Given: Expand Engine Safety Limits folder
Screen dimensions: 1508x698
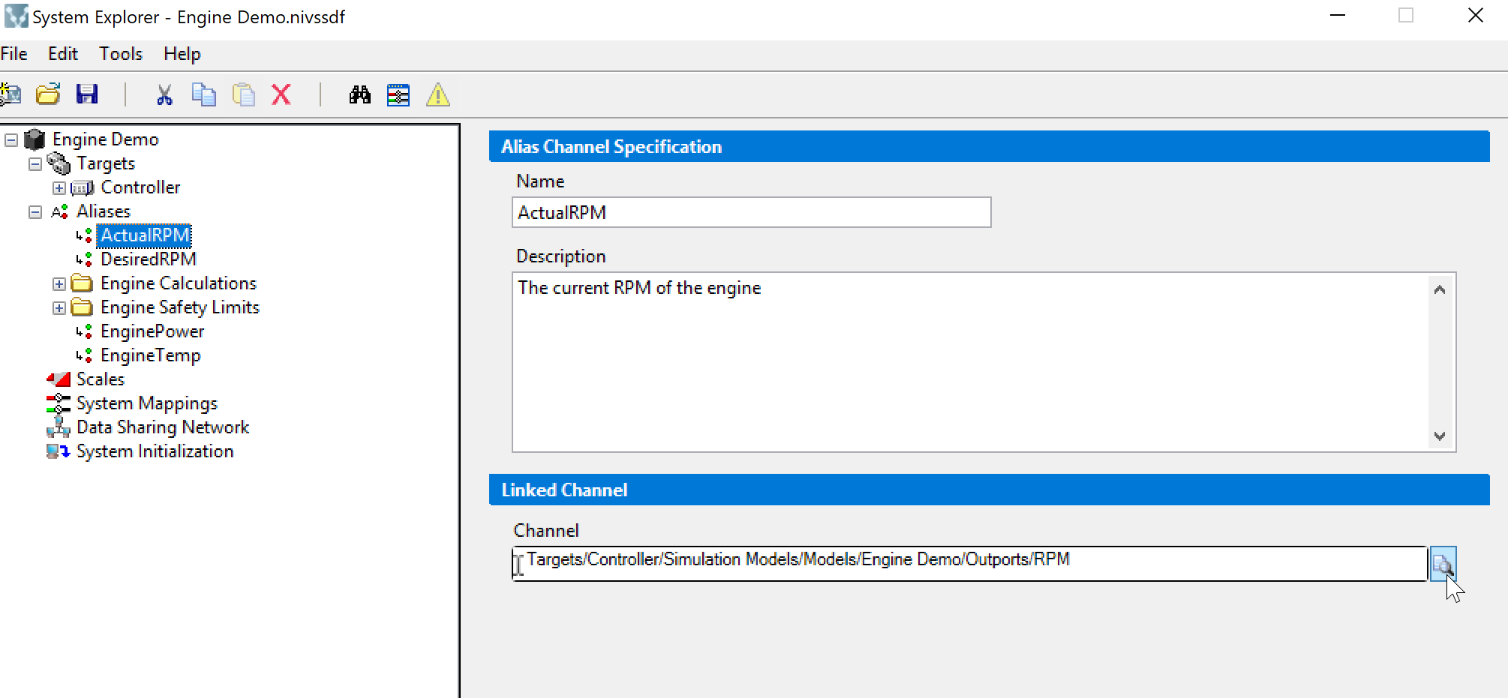Looking at the screenshot, I should pyautogui.click(x=59, y=308).
